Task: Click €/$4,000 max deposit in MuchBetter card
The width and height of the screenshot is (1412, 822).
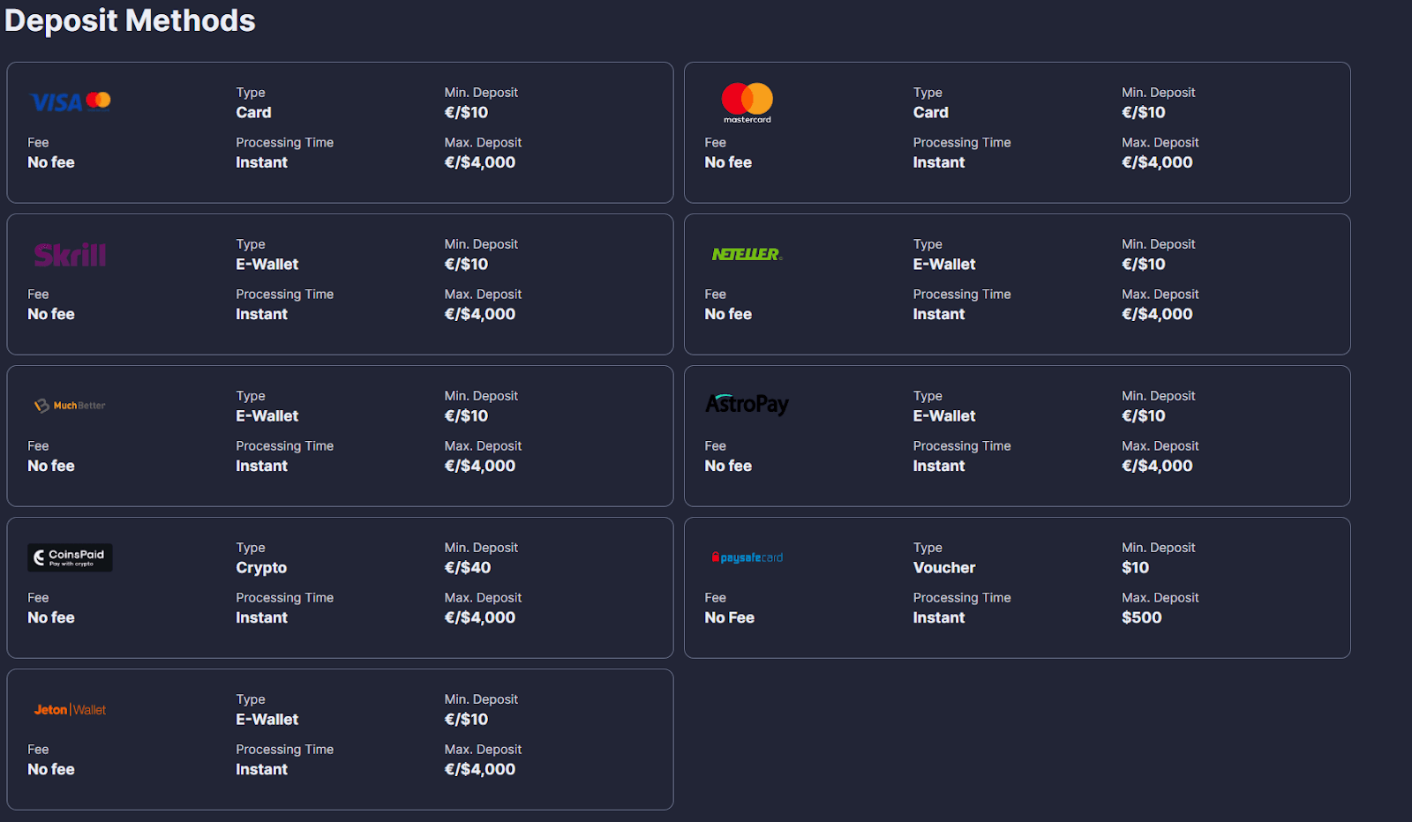Action: pos(480,466)
